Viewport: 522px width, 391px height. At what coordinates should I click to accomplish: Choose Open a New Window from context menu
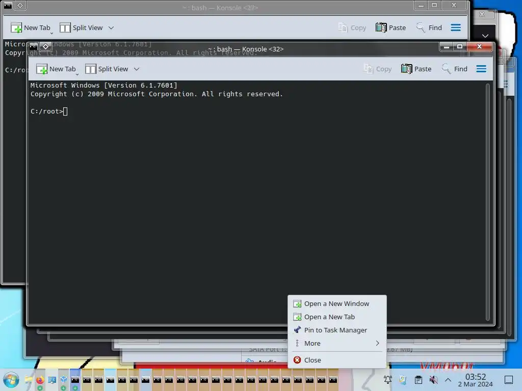coord(337,303)
